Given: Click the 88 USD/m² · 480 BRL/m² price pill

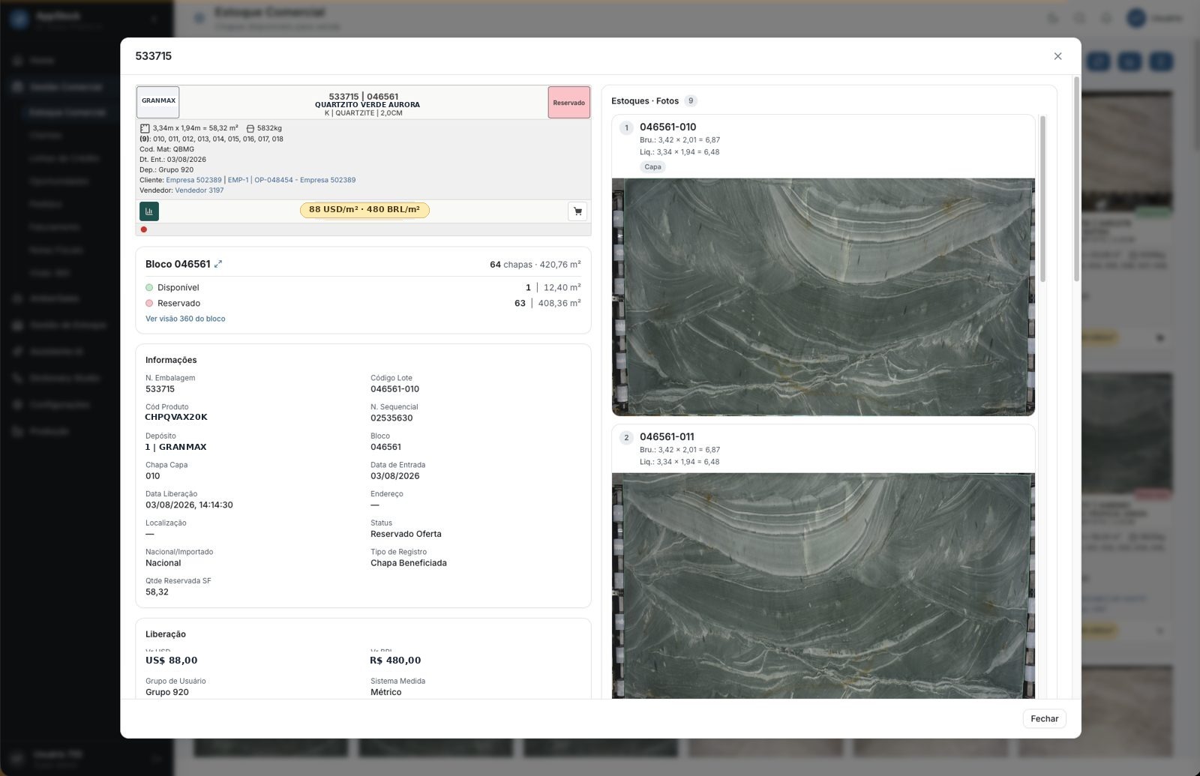Looking at the screenshot, I should 364,210.
